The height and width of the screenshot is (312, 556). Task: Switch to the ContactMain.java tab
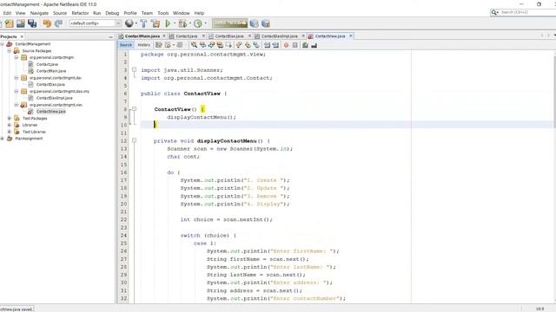coord(142,36)
